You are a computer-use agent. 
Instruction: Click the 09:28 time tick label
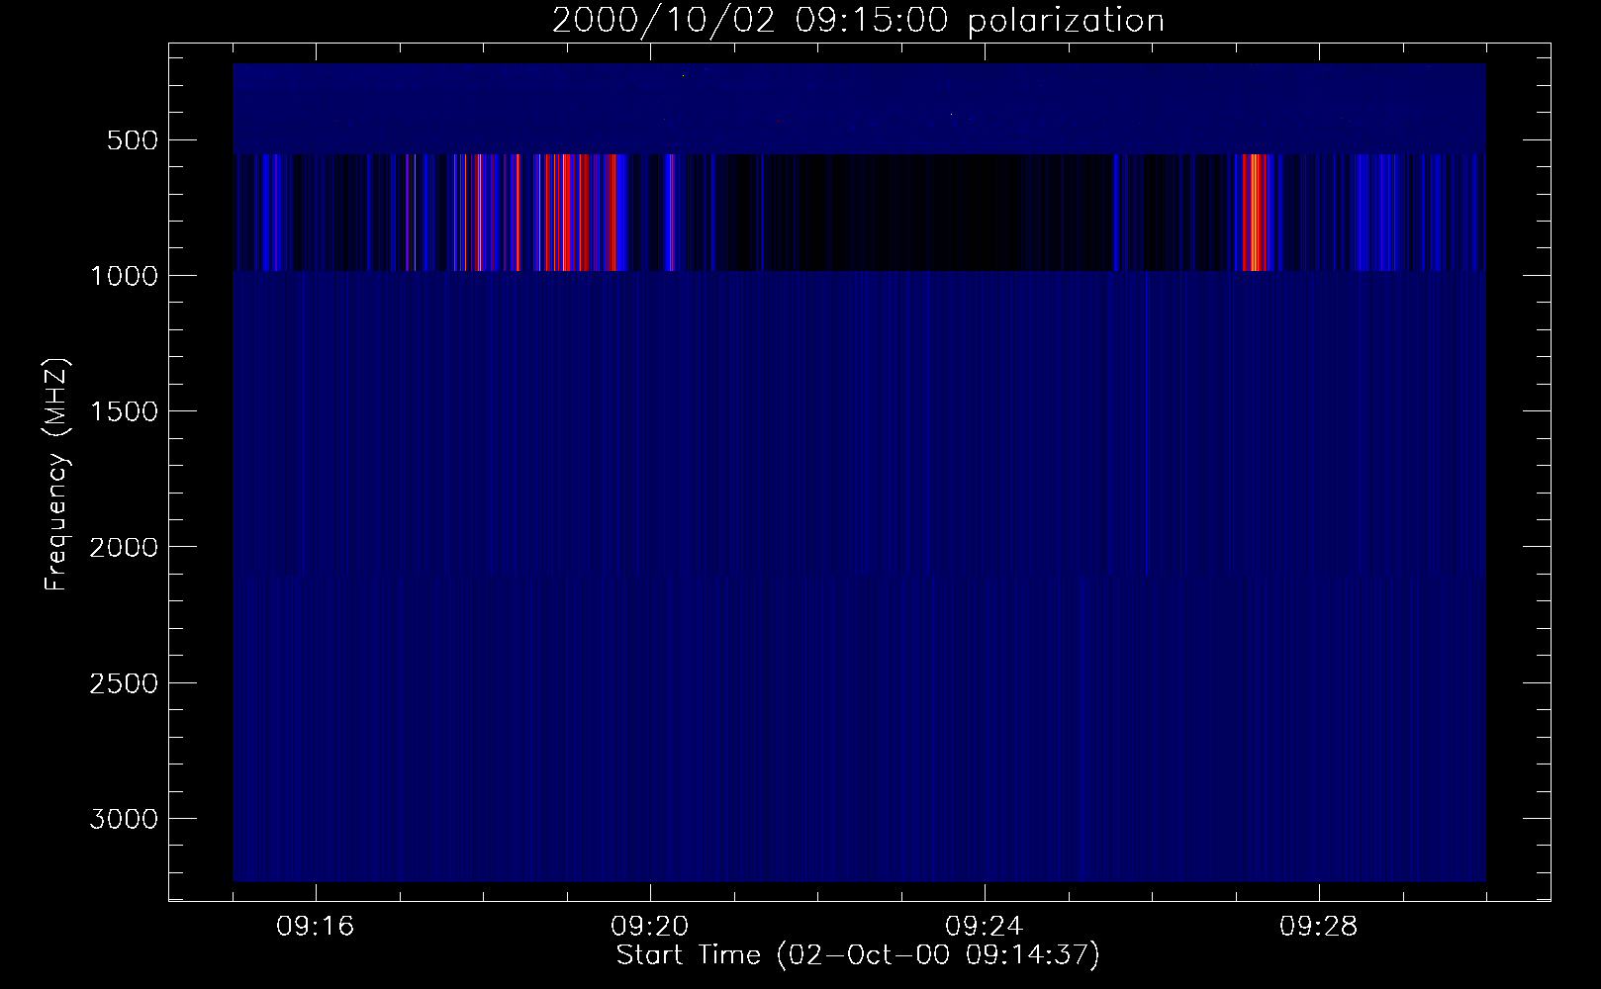[1319, 927]
